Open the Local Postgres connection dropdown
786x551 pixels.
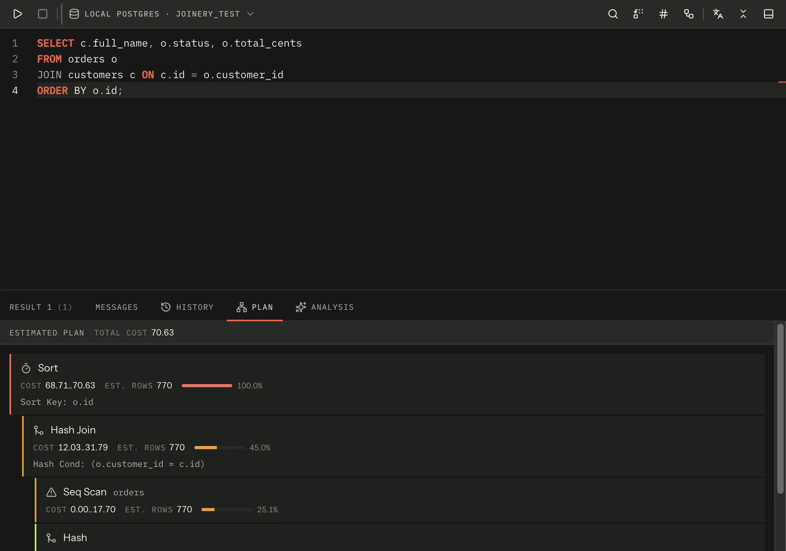[x=162, y=14]
